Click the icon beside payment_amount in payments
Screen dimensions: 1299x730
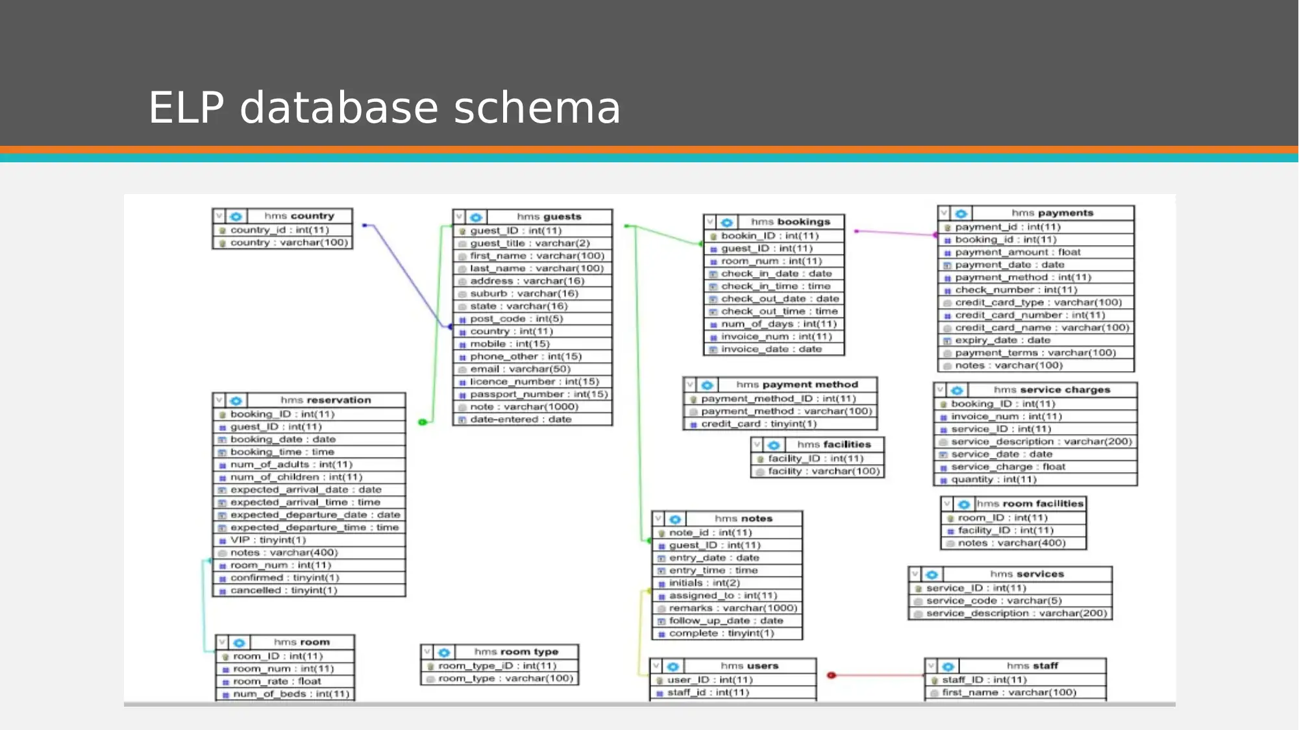point(947,253)
